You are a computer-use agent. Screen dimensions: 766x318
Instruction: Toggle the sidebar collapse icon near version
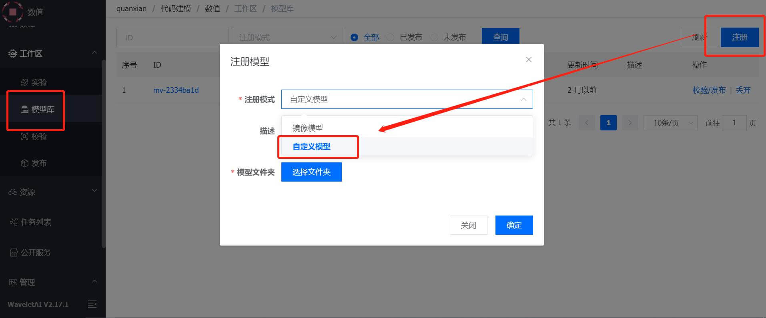[92, 304]
